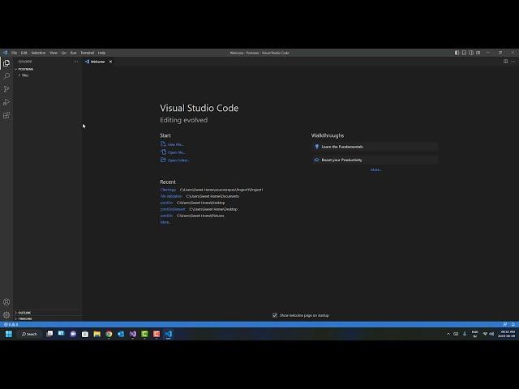519x389 pixels.
Task: Open the Source Control view
Action: coord(6,89)
